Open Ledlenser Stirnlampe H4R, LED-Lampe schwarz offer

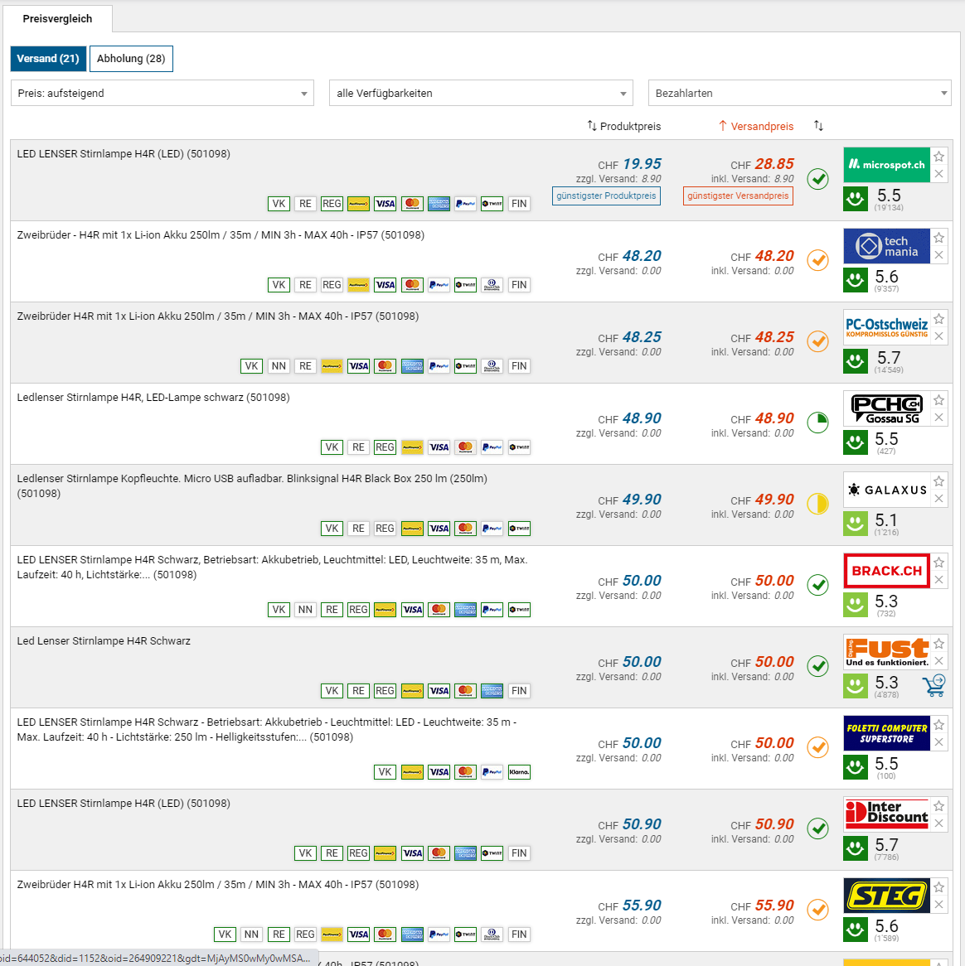click(153, 398)
